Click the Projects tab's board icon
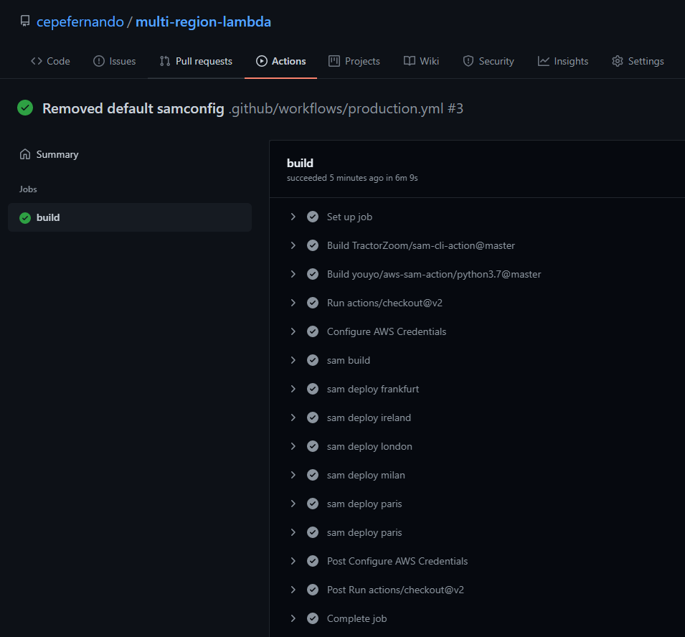 (334, 61)
